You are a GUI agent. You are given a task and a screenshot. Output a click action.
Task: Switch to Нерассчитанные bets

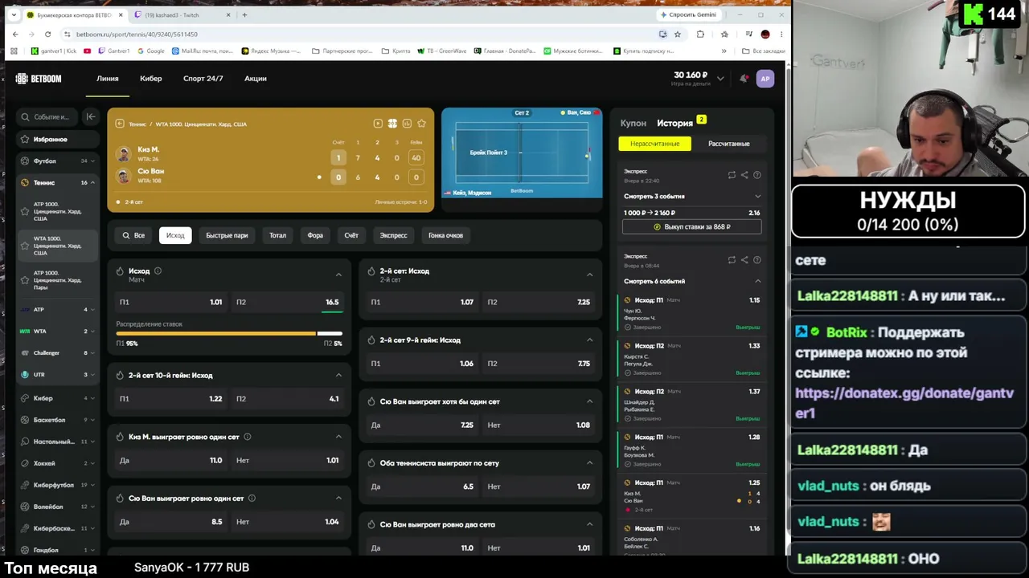pos(654,144)
